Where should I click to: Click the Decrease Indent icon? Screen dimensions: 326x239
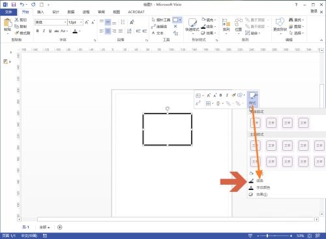(x=138, y=31)
